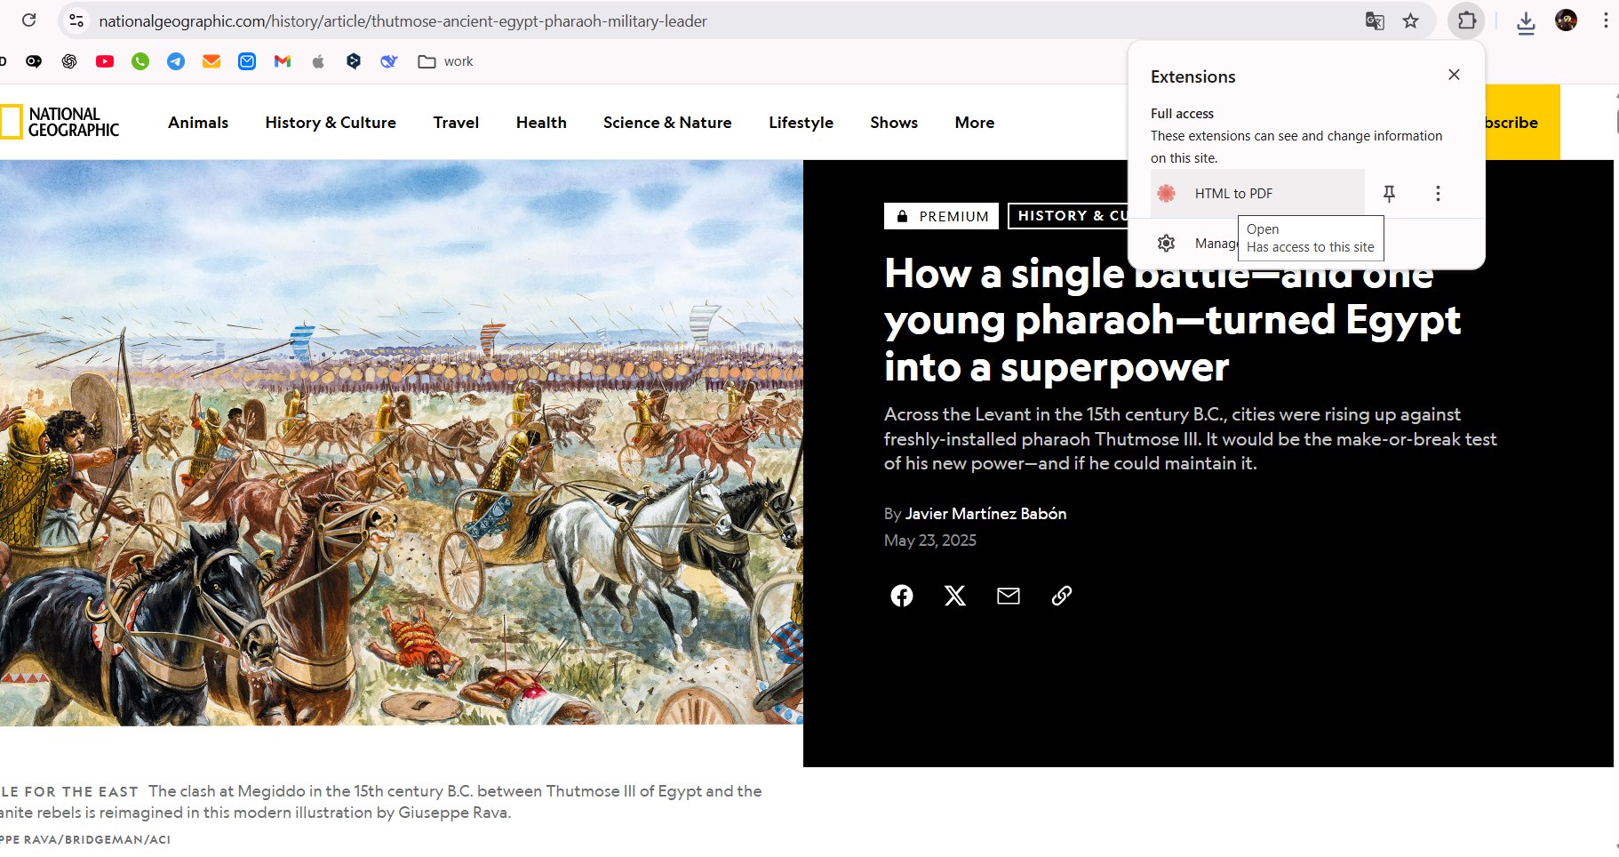This screenshot has height=857, width=1619.
Task: Bookmark this page with the star icon
Action: (1410, 20)
